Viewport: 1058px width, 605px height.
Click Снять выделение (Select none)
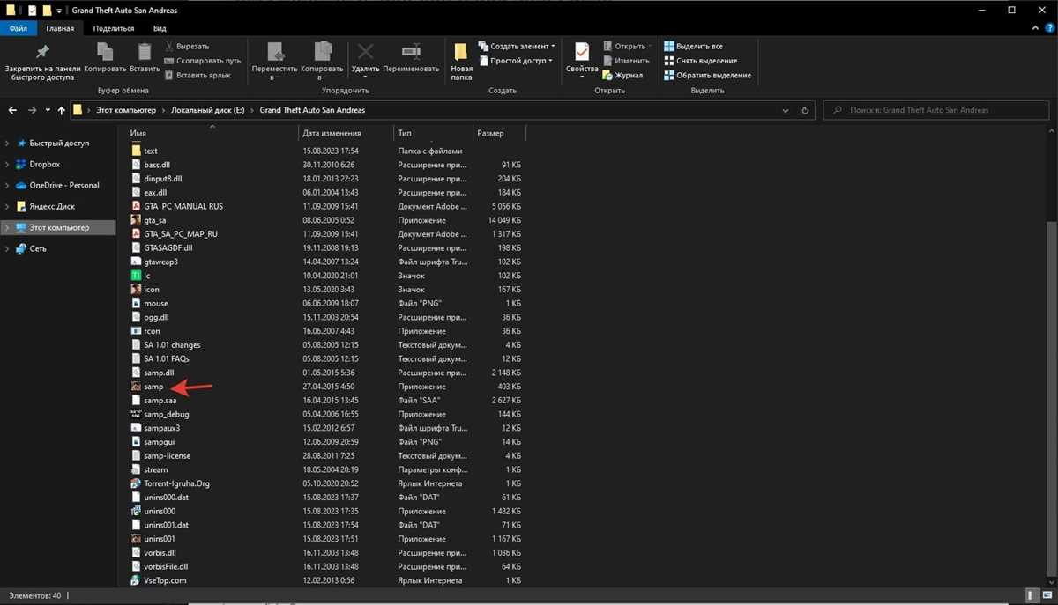click(x=700, y=61)
